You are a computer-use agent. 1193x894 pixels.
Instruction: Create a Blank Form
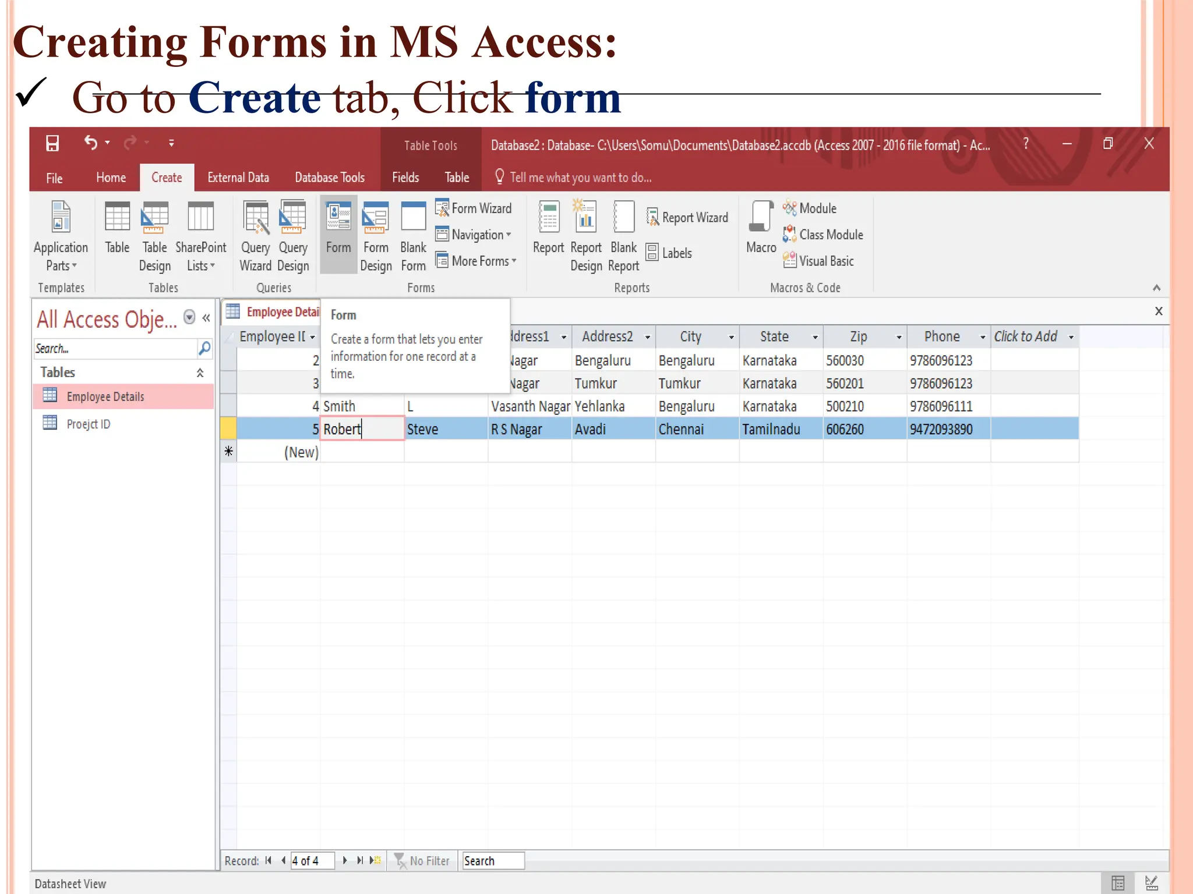coord(413,236)
